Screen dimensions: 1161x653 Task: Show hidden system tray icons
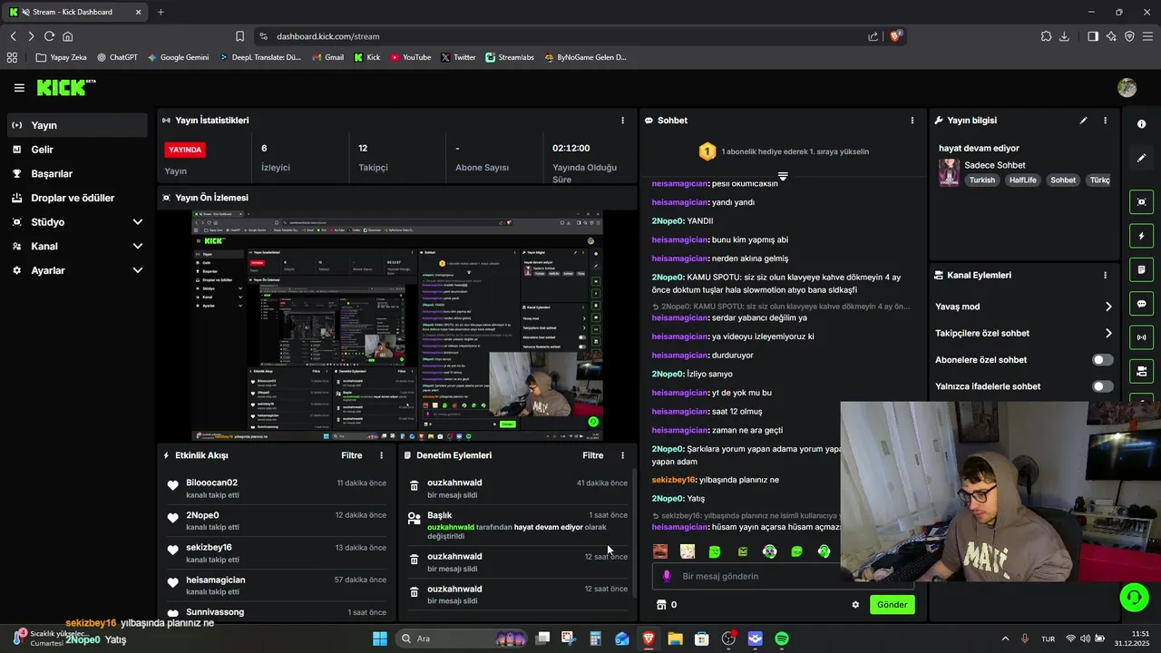1004,638
